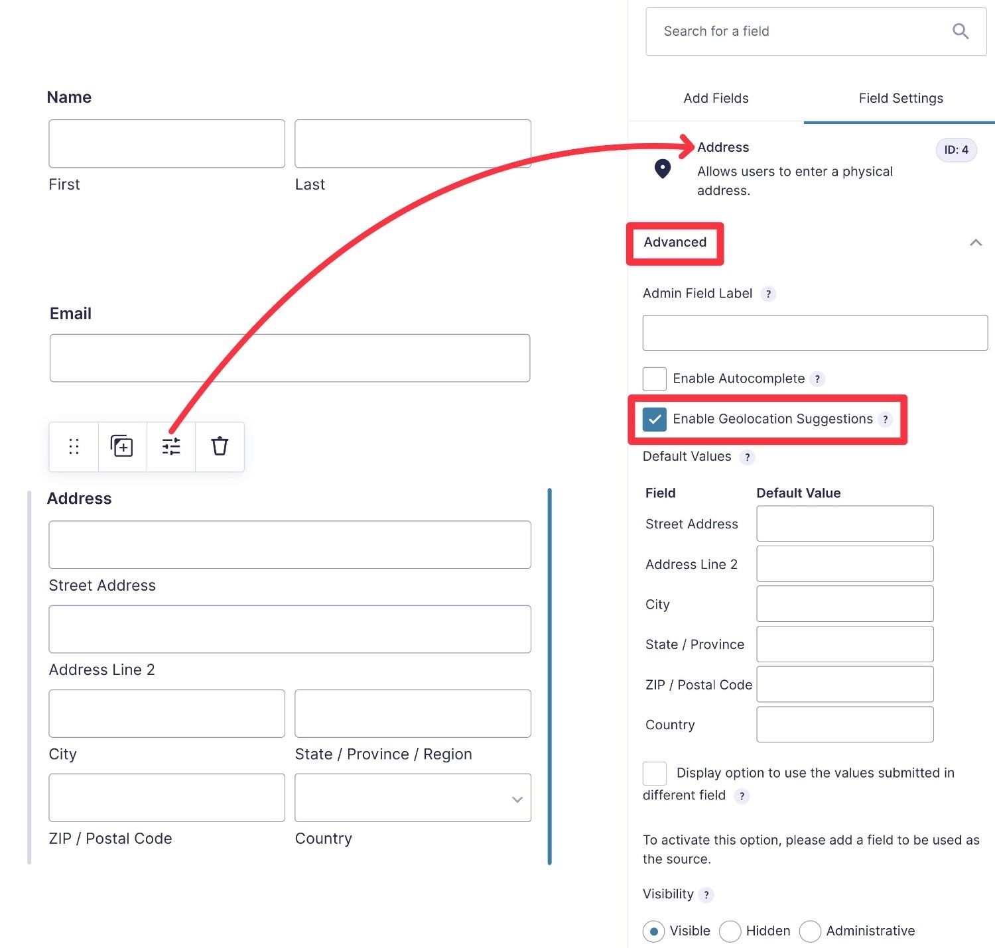Select the Hidden visibility option
The image size is (995, 948).
pyautogui.click(x=730, y=931)
